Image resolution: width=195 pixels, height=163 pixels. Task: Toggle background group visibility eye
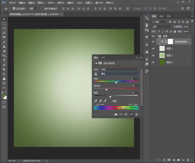point(153,36)
